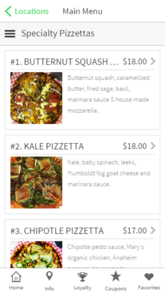Expand the Chipotle Pizzetta chevron arrow
Viewport: 165px width, 293px height.
(153, 230)
